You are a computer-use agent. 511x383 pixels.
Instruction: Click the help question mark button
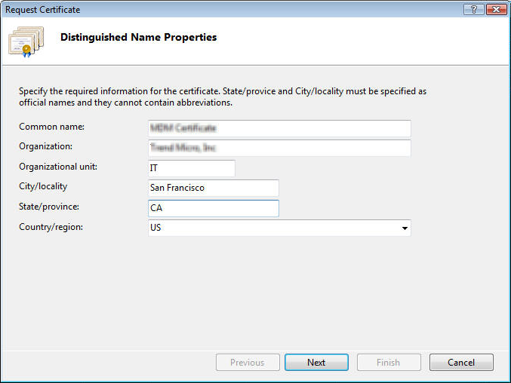(x=474, y=9)
